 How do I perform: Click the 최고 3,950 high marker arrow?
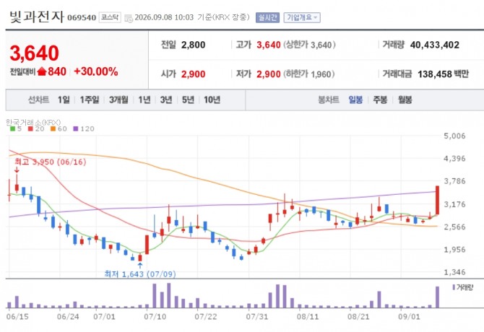[17, 170]
